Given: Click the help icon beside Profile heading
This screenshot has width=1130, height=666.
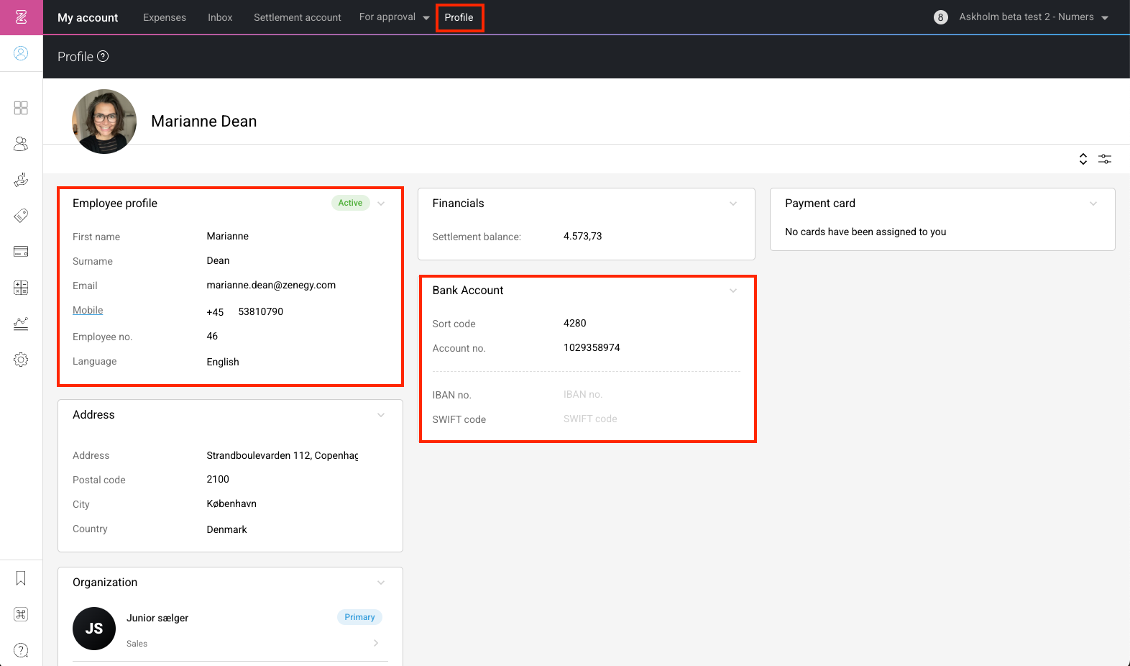Looking at the screenshot, I should pos(103,56).
